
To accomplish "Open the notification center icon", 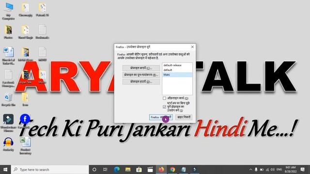I will (x=302, y=170).
